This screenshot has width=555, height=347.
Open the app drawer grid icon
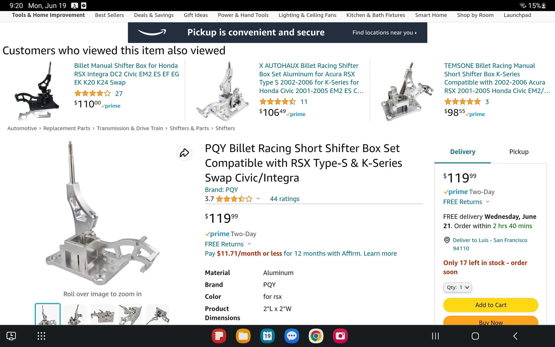pyautogui.click(x=41, y=336)
